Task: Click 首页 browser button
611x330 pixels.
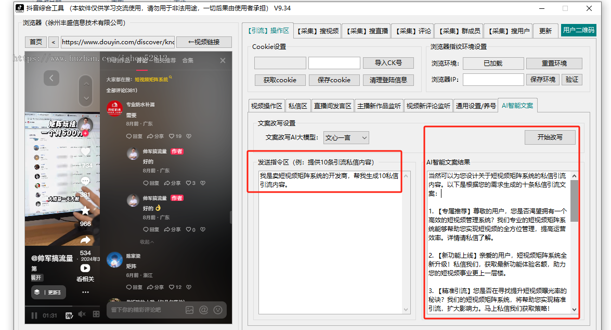Action: 36,42
